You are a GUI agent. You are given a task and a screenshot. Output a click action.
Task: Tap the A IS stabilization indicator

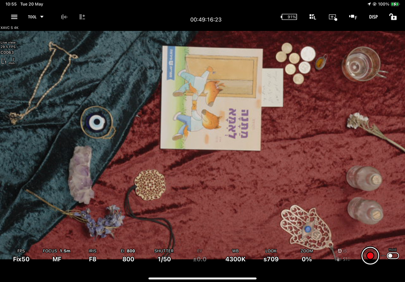342,251
